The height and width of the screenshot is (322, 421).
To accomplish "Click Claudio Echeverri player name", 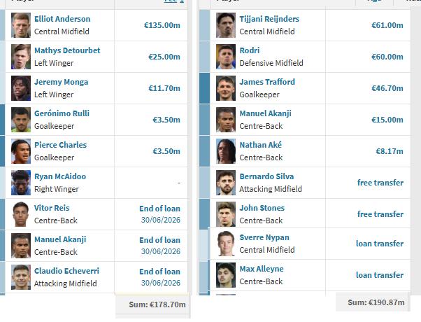I will pos(66,271).
